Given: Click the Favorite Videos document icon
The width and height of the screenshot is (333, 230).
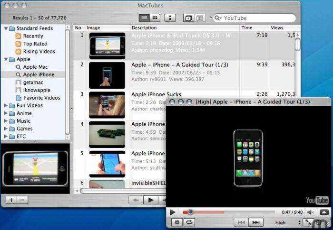Looking at the screenshot, I should [x=19, y=98].
